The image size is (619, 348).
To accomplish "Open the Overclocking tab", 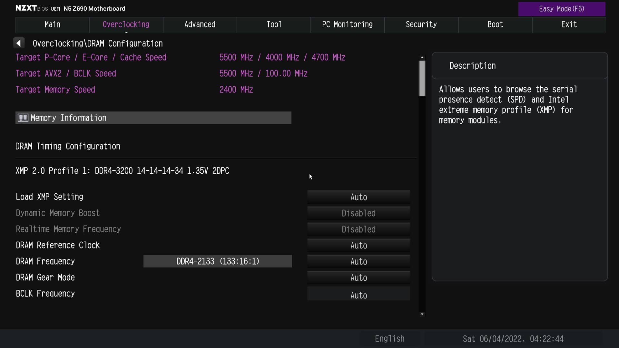I will click(126, 25).
